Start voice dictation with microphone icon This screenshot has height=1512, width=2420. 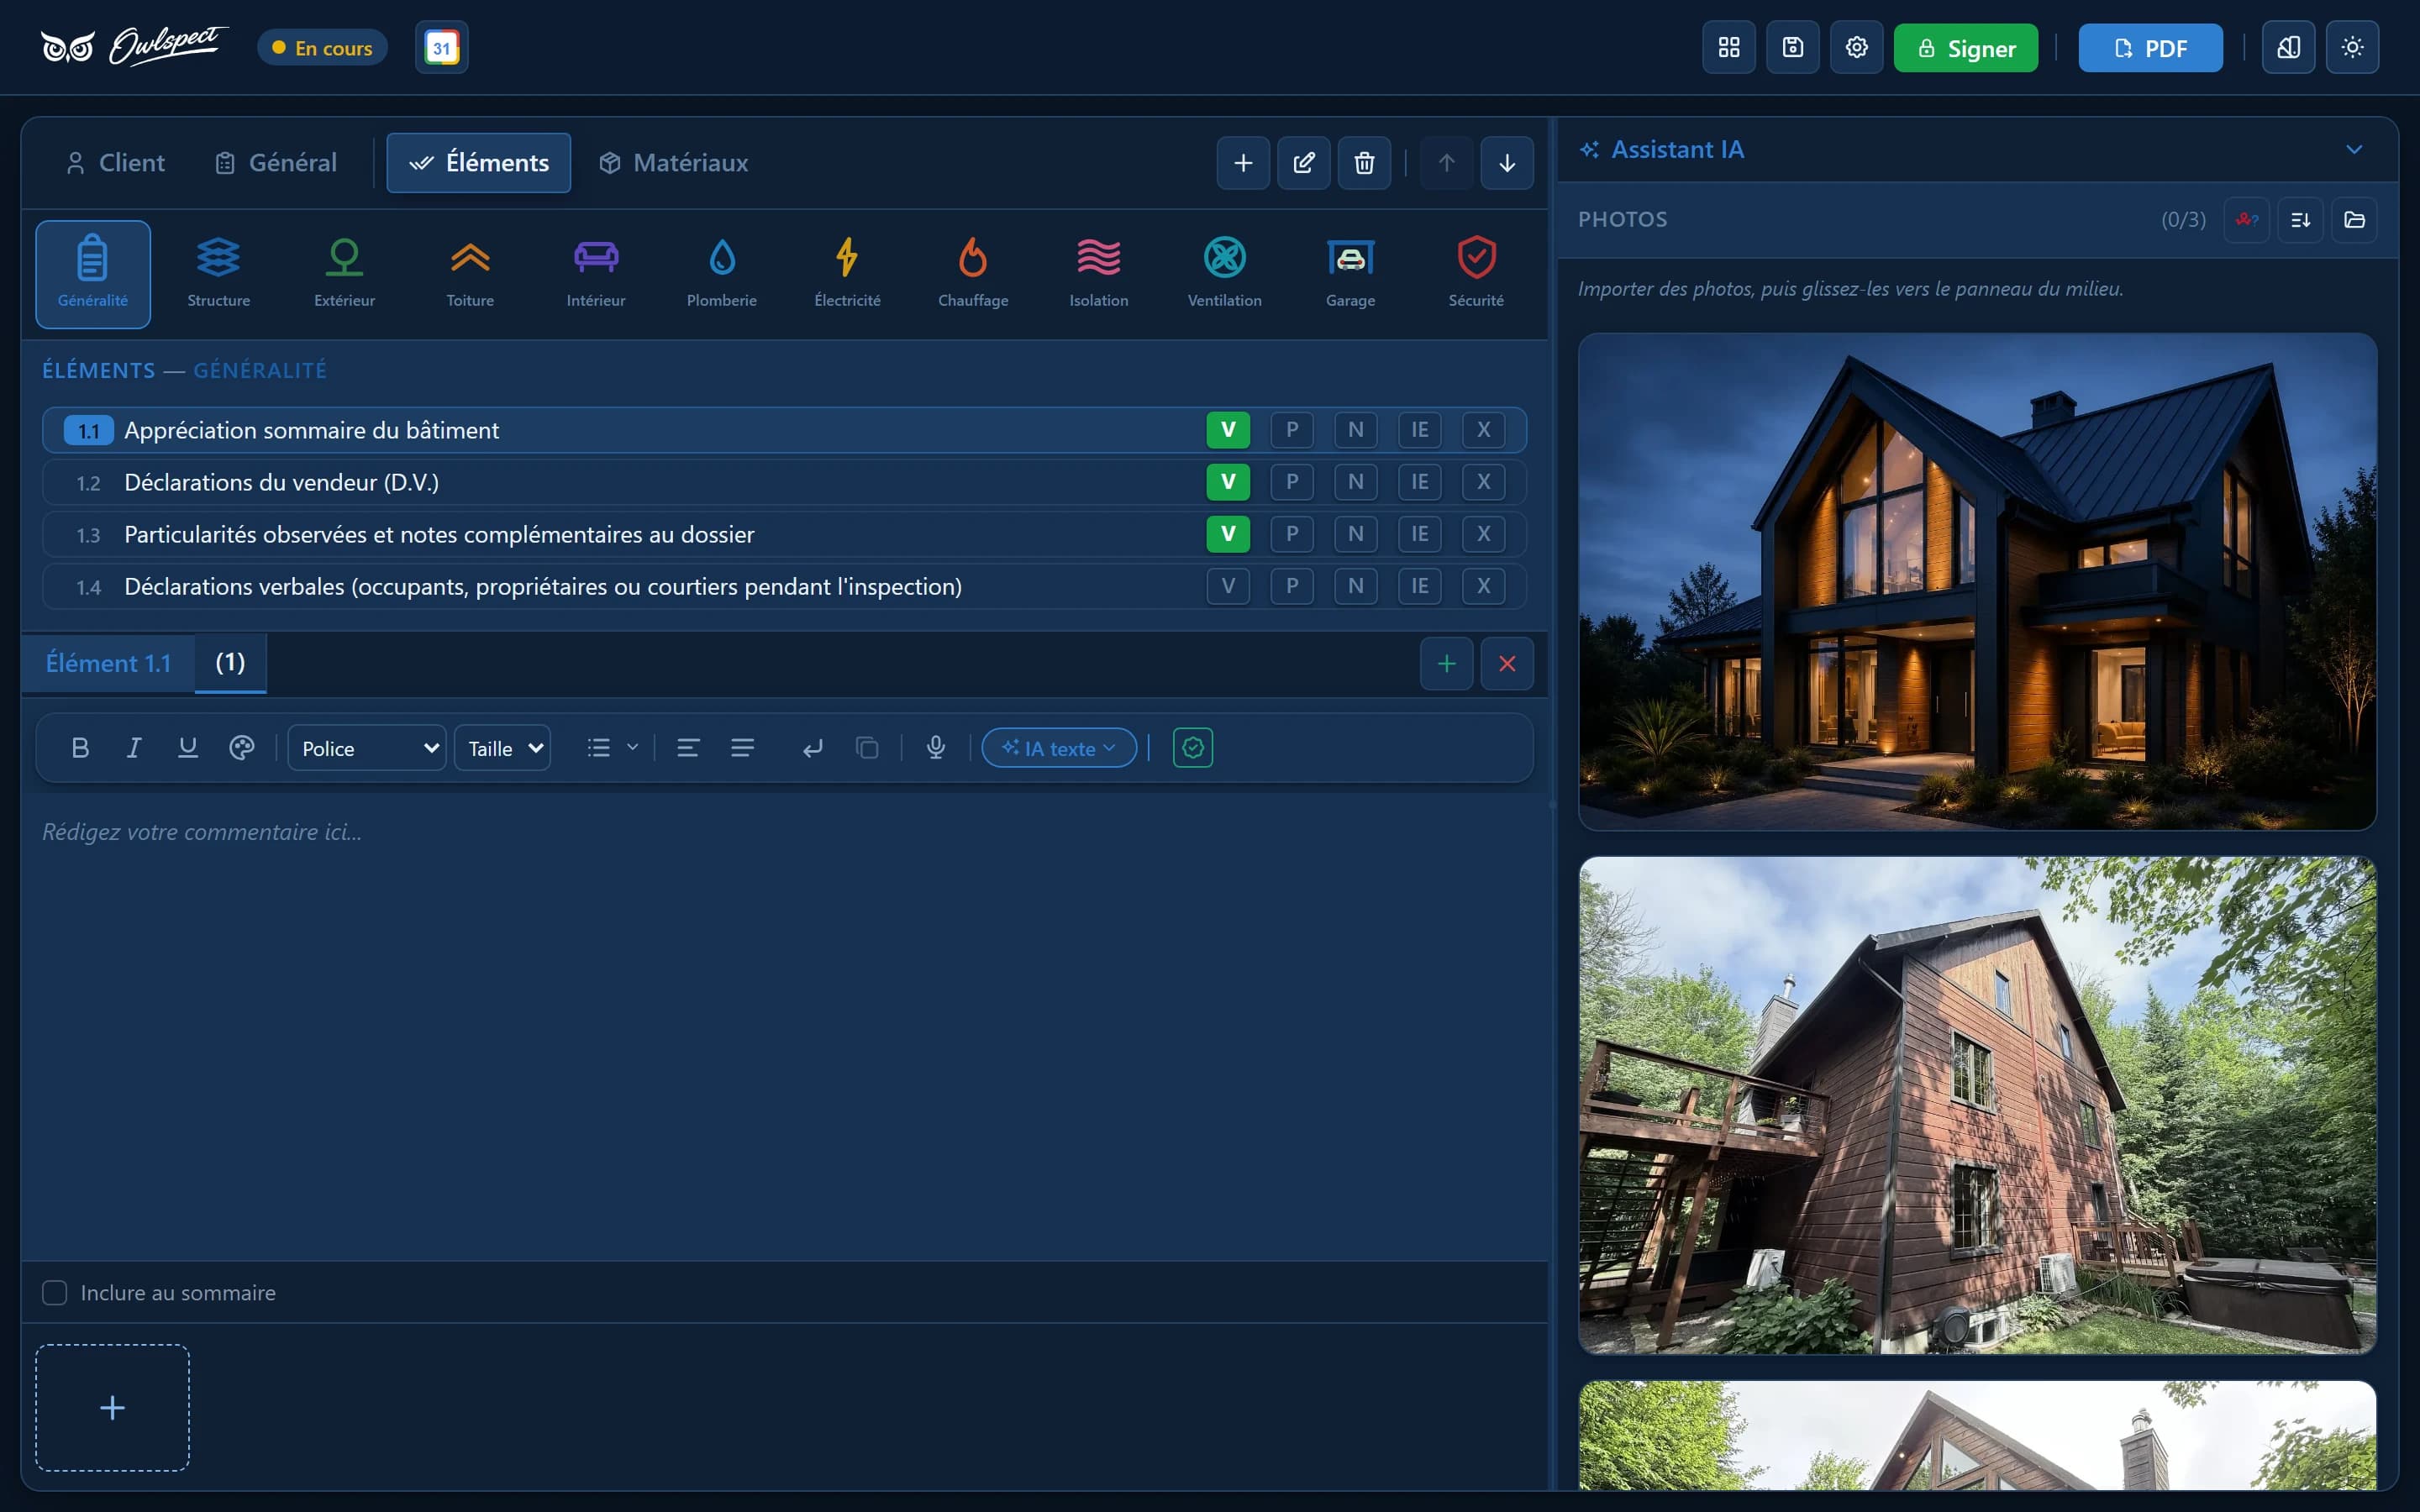(936, 748)
